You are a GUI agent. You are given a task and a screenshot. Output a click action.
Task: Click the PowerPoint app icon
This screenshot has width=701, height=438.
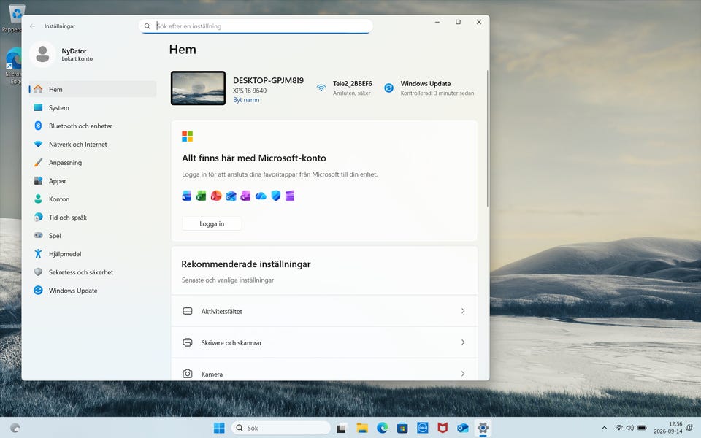[x=216, y=196]
